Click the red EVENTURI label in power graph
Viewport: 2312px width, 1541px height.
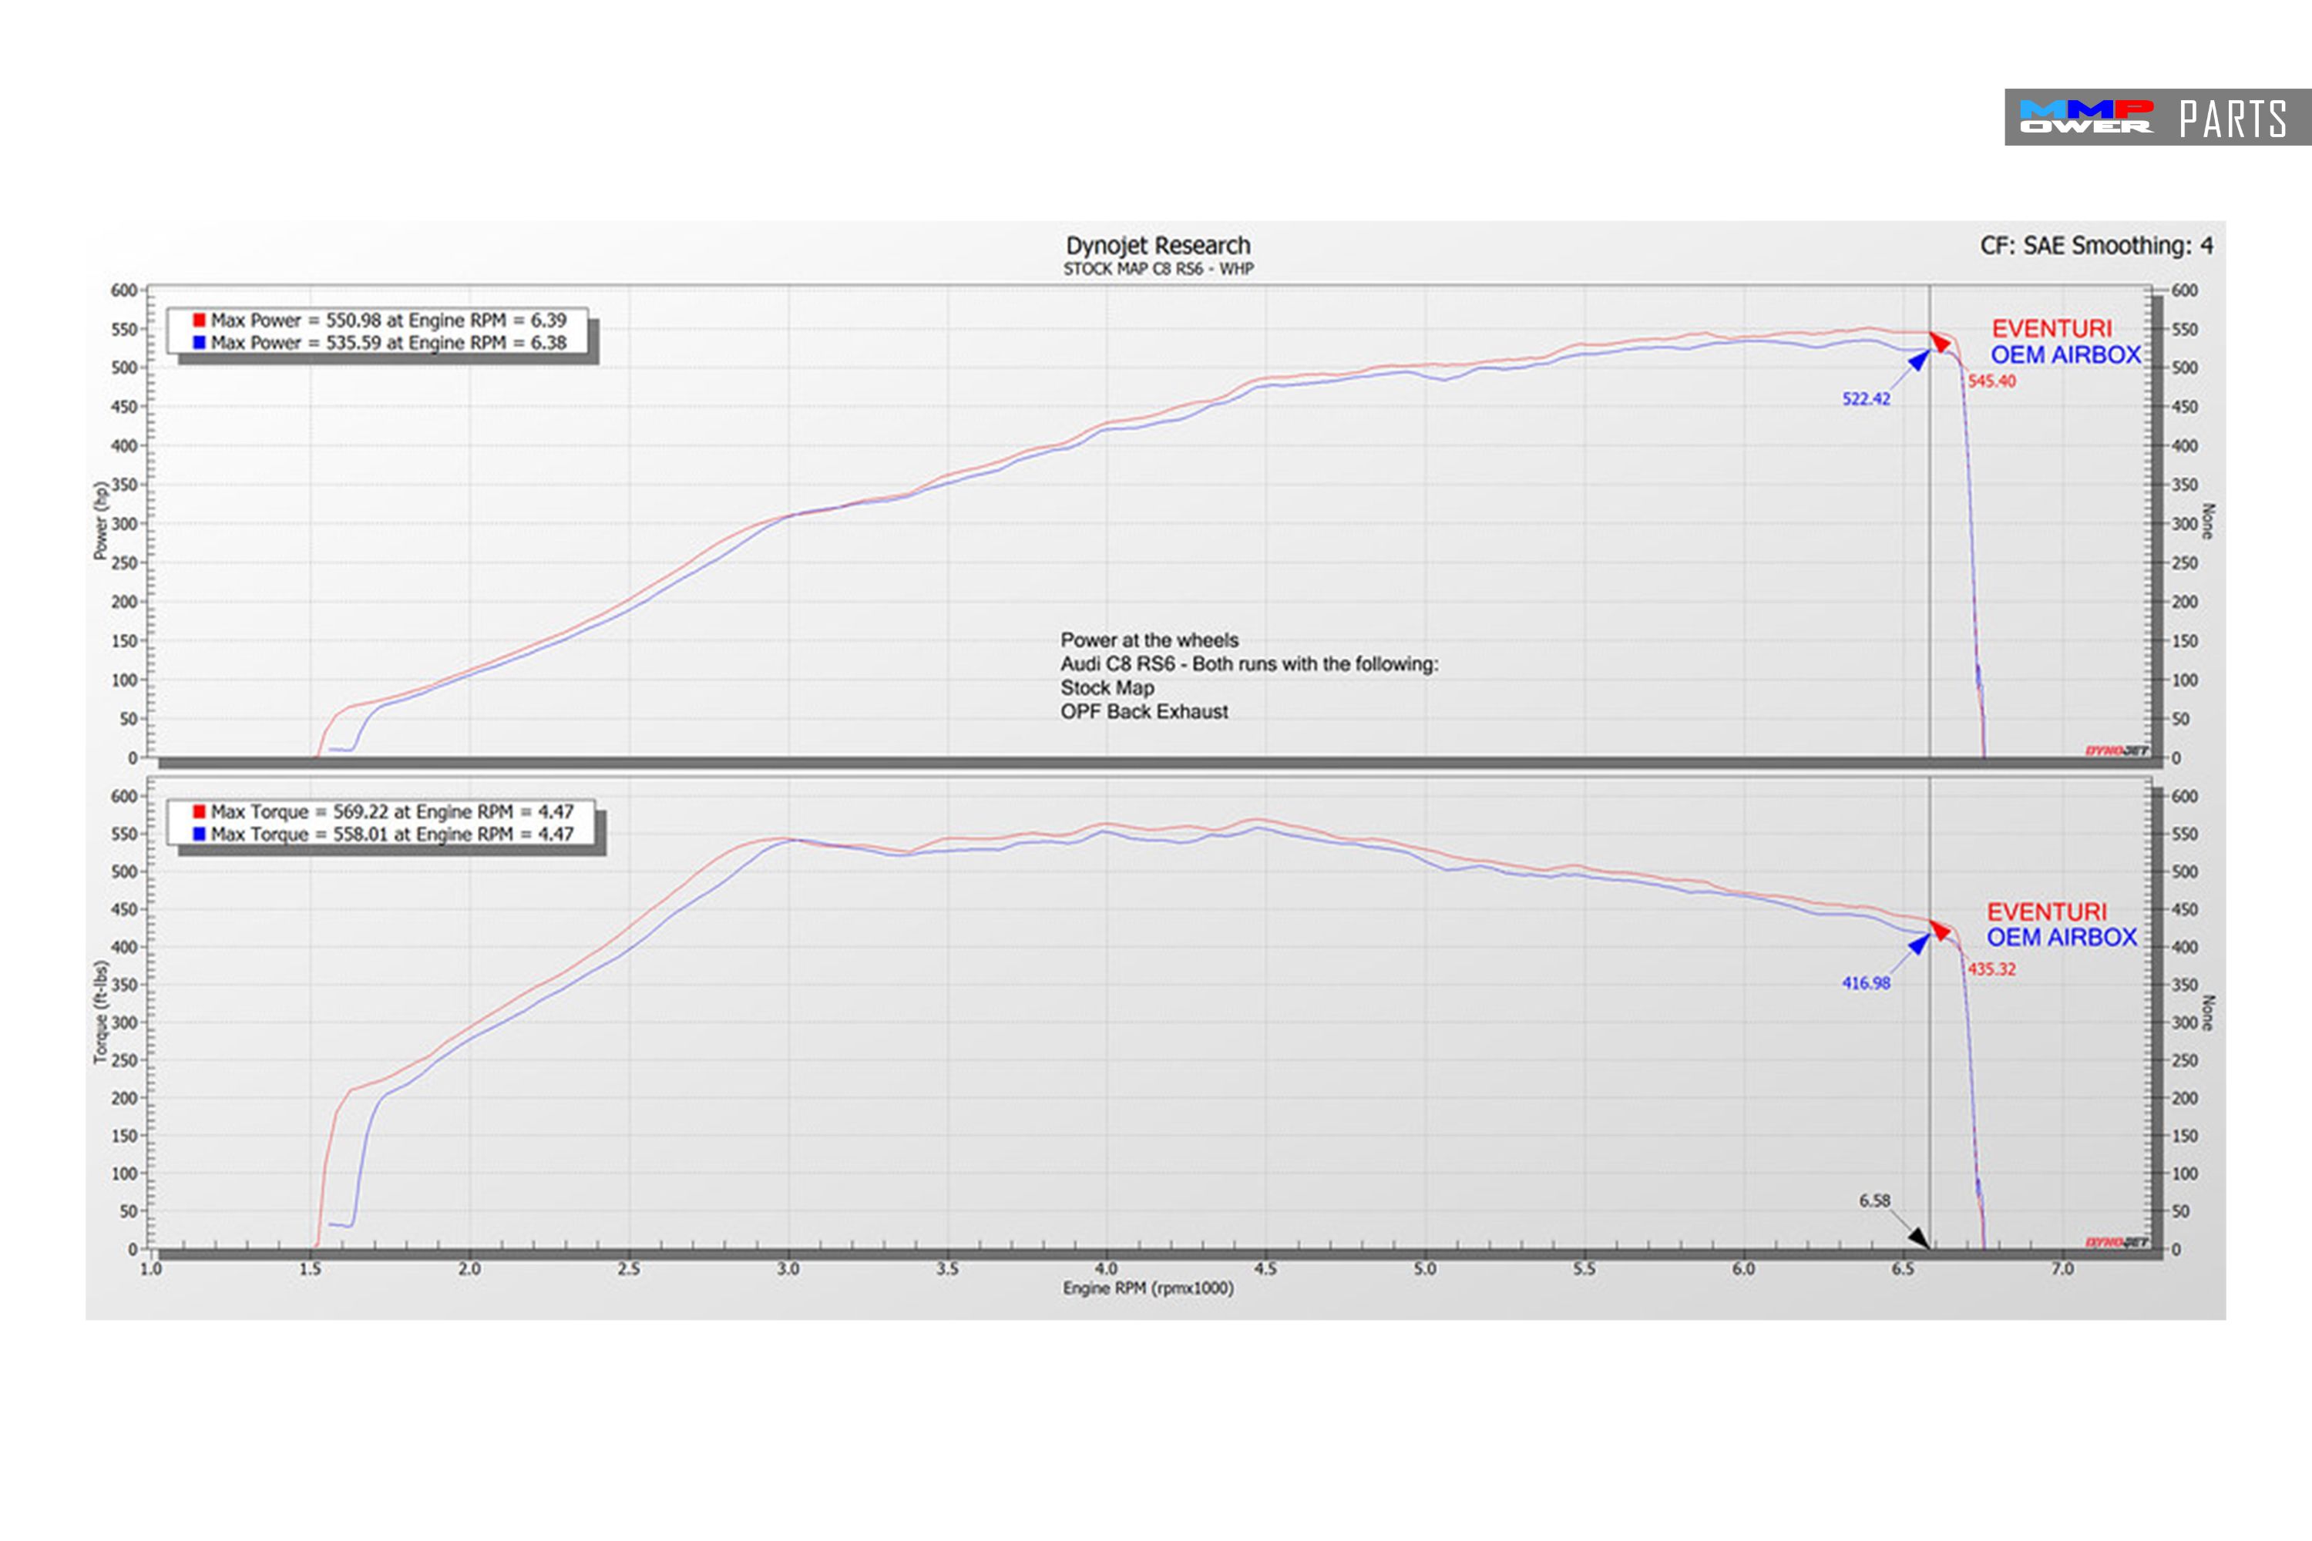tap(2052, 328)
